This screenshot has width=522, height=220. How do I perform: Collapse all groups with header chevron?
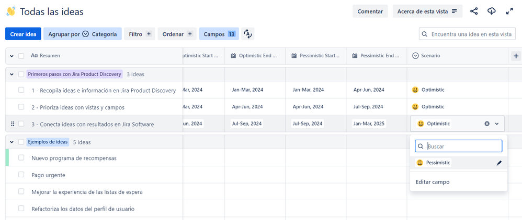(12, 56)
